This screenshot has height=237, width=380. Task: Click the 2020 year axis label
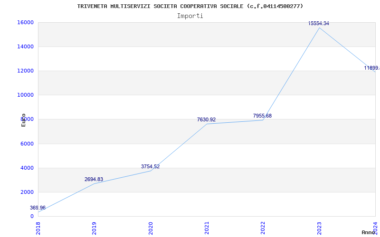[x=151, y=228]
